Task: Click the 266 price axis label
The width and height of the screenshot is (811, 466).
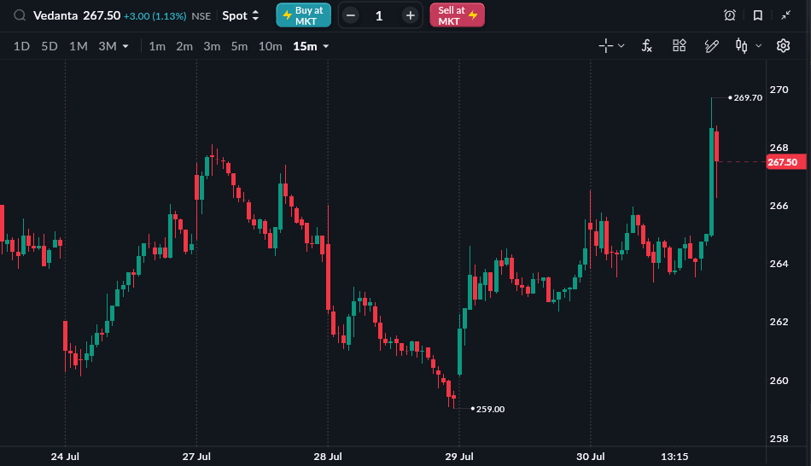Action: point(779,206)
